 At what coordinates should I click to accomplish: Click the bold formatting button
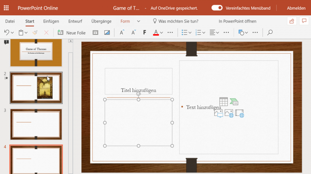[x=145, y=33]
